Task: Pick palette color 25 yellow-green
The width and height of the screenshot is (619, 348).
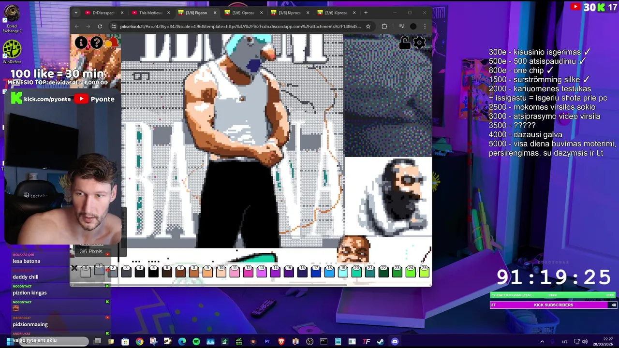Action: (x=424, y=272)
